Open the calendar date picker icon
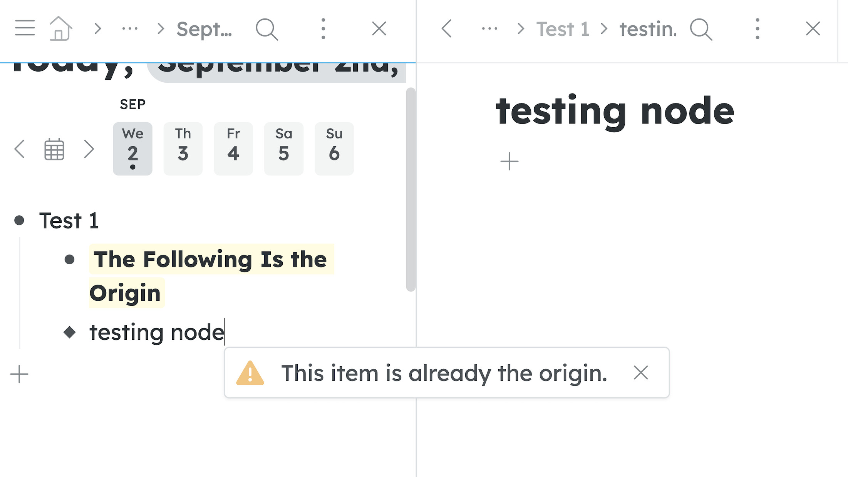The width and height of the screenshot is (848, 477). point(54,149)
